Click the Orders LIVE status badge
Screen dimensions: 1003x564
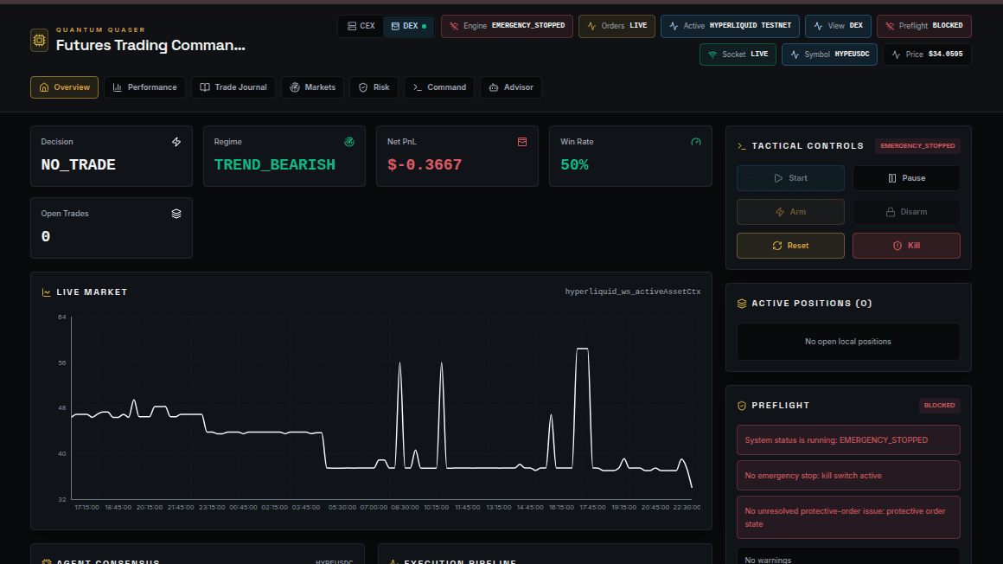point(616,26)
